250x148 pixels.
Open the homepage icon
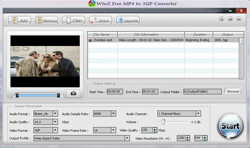[231, 19]
